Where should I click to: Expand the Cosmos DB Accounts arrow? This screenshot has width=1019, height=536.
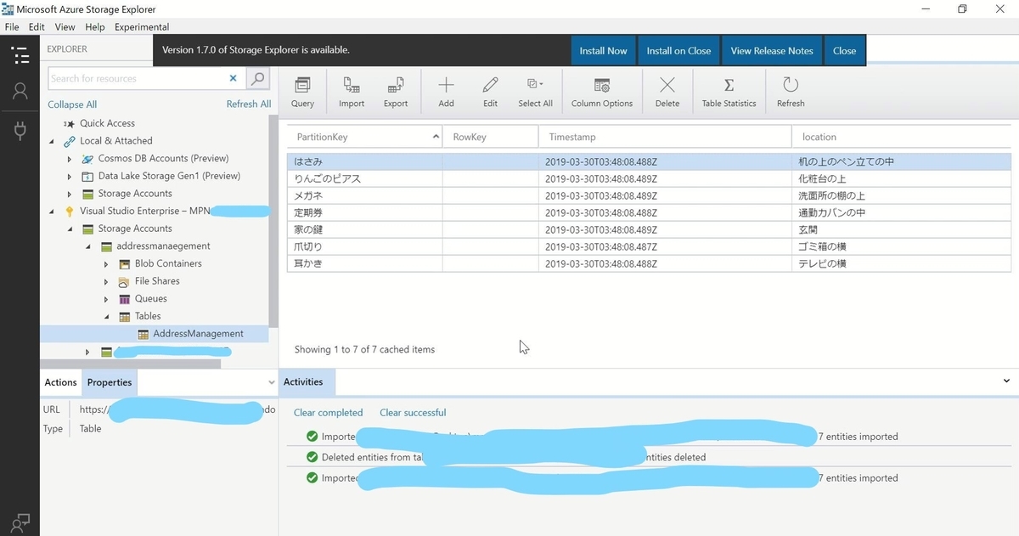(x=70, y=159)
